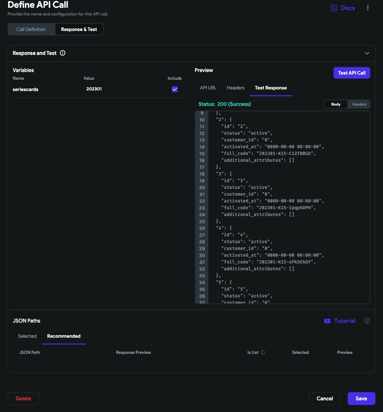
Task: Collapse the Response and Test section
Action: click(367, 53)
